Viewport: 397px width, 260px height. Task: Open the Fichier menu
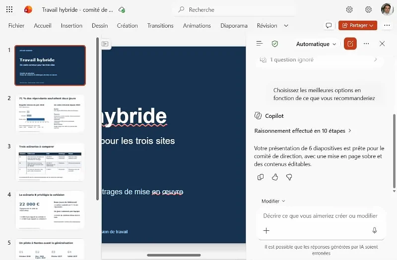(x=16, y=26)
